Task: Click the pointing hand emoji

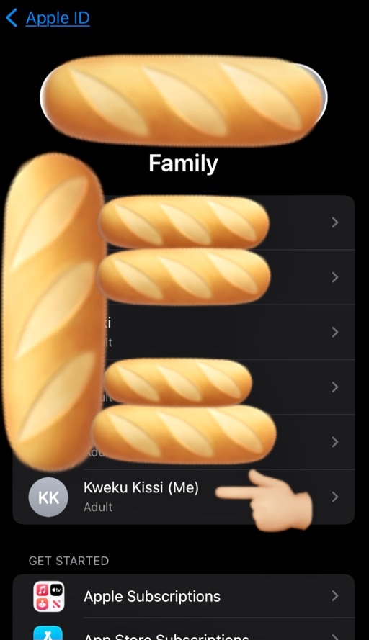Action: point(264,500)
